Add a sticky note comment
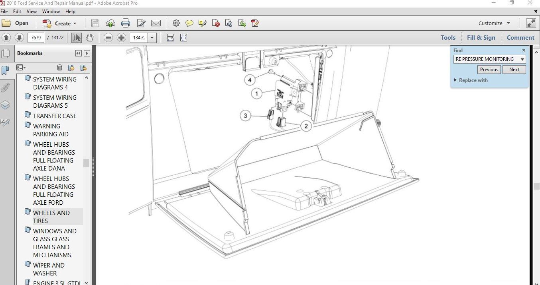This screenshot has width=540, height=285. (189, 23)
